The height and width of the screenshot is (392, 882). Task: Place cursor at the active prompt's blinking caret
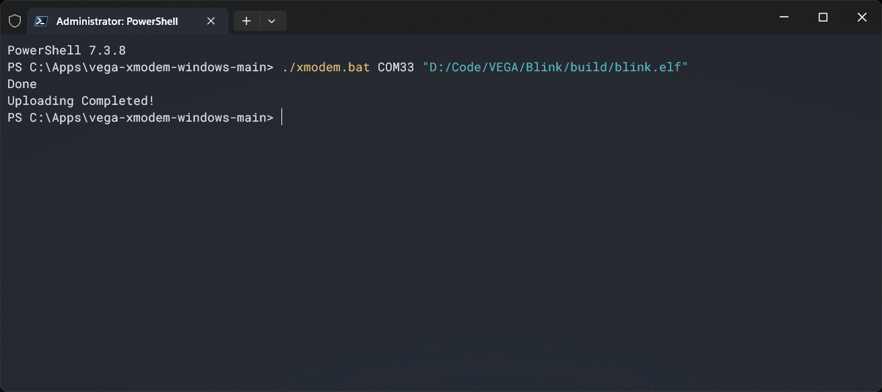coord(282,118)
